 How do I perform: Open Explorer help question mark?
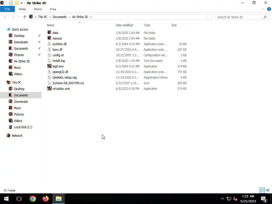coord(269,9)
